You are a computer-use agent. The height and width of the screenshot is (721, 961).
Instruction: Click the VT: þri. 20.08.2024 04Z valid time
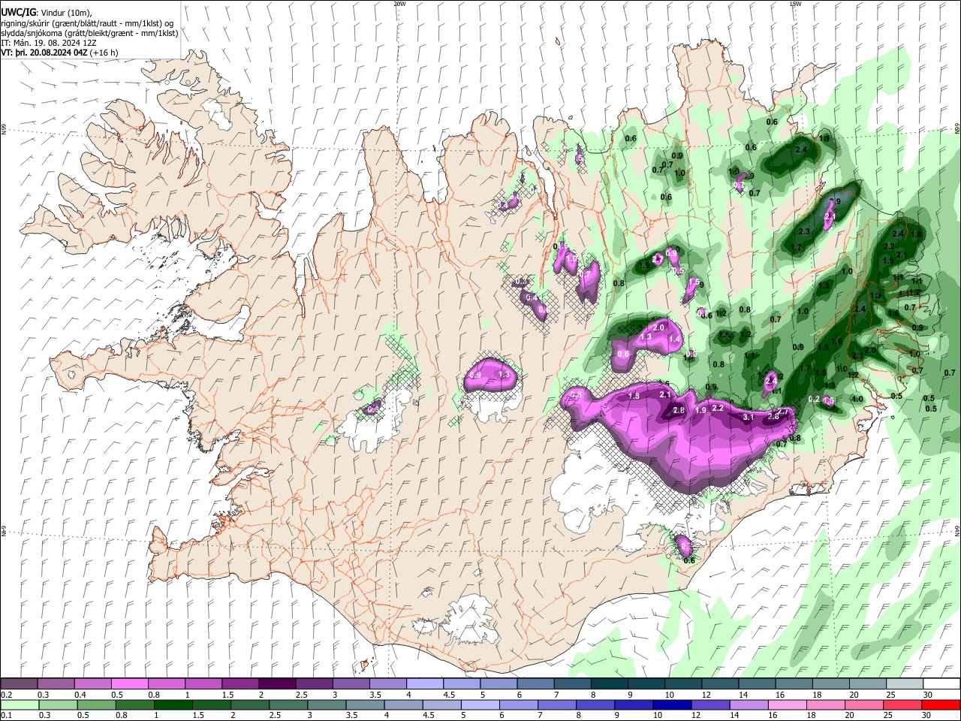(x=44, y=53)
